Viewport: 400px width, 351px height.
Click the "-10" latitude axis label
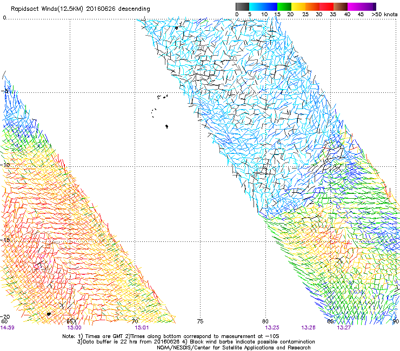point(5,165)
